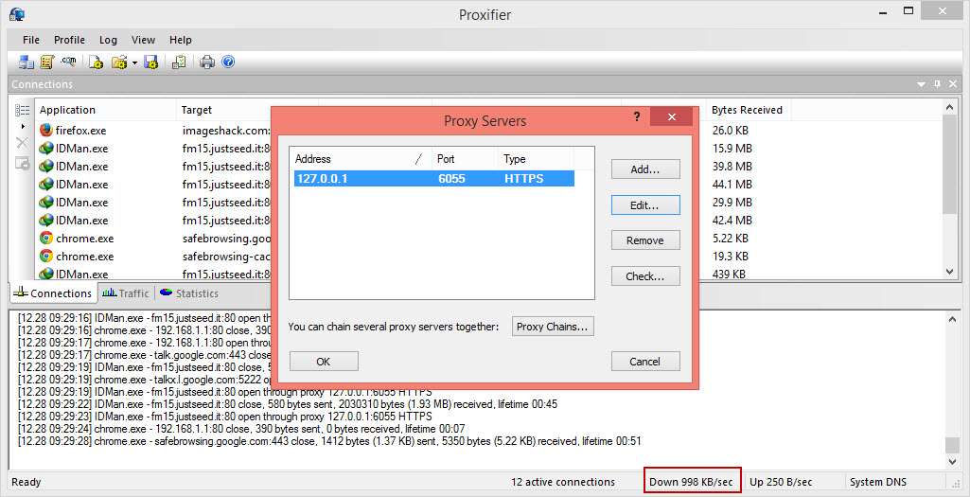This screenshot has height=497, width=970.
Task: Select the 127.0.0.1 proxy row
Action: (x=433, y=178)
